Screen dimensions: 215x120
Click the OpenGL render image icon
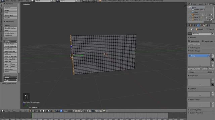[104, 111]
